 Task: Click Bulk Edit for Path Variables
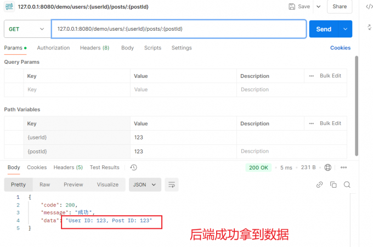pyautogui.click(x=330, y=123)
